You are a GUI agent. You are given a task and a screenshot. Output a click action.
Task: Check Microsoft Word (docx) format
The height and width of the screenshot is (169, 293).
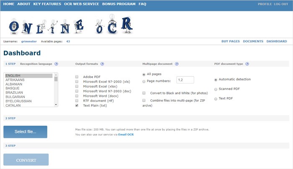click(x=77, y=96)
